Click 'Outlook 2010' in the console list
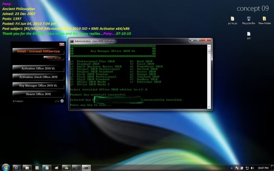The width and height of the screenshot is (274, 171). 147,69
